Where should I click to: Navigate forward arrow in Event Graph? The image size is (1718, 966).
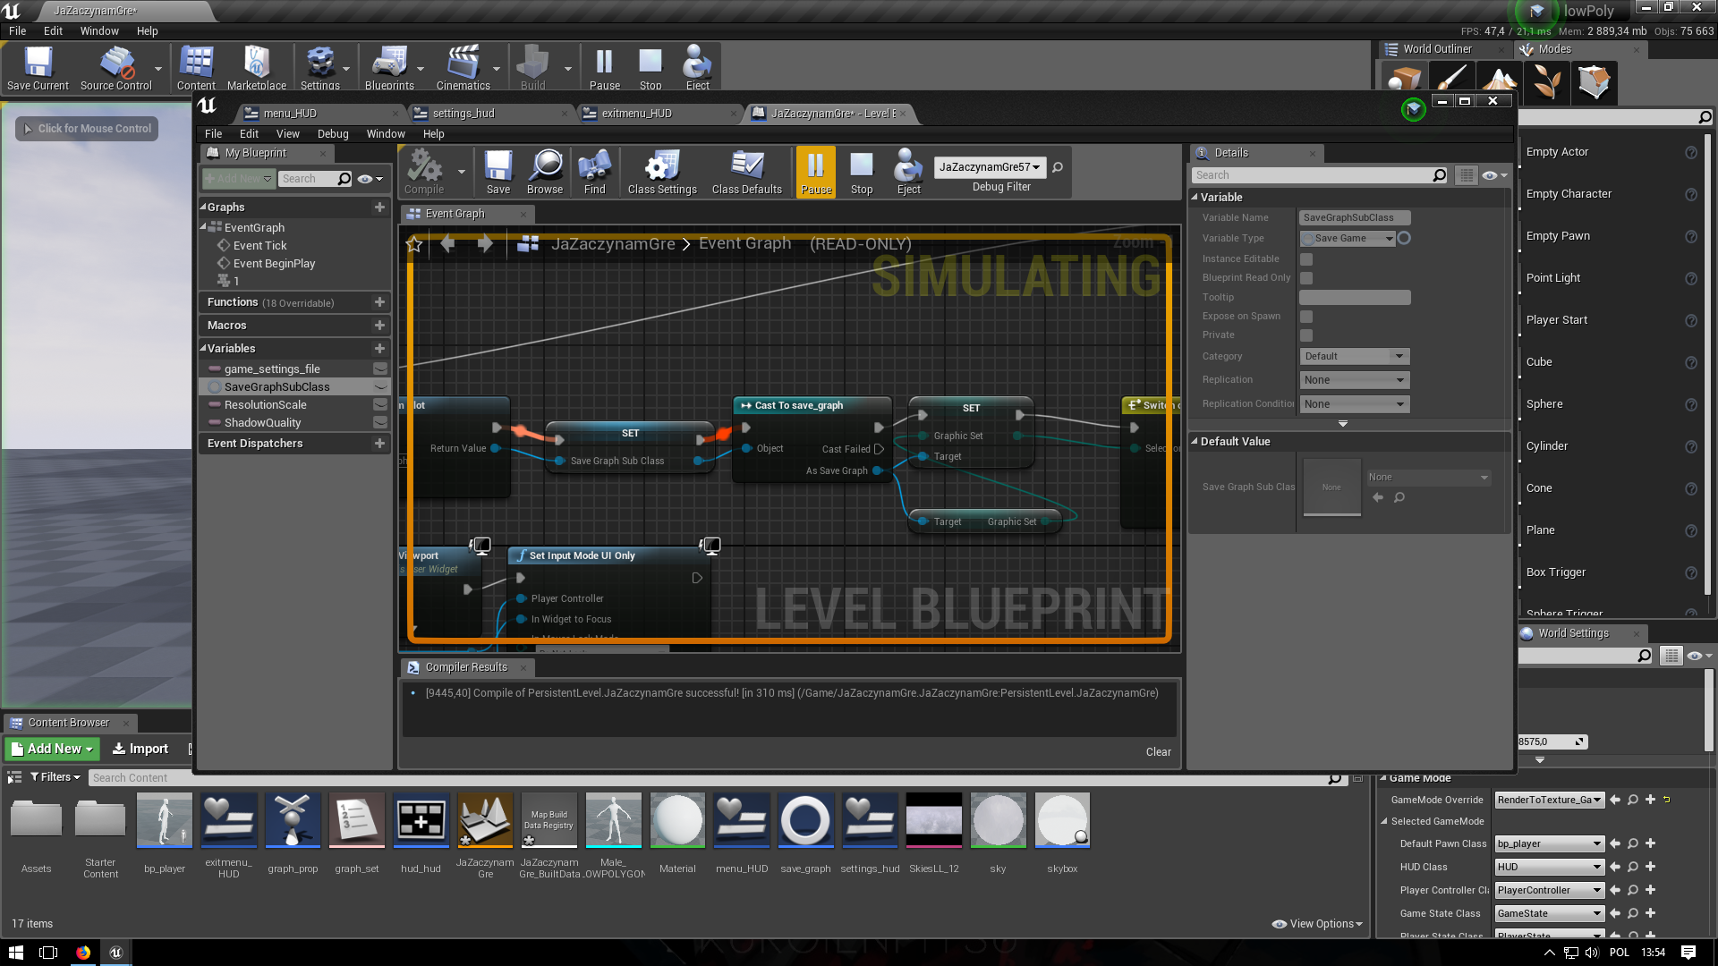click(485, 243)
